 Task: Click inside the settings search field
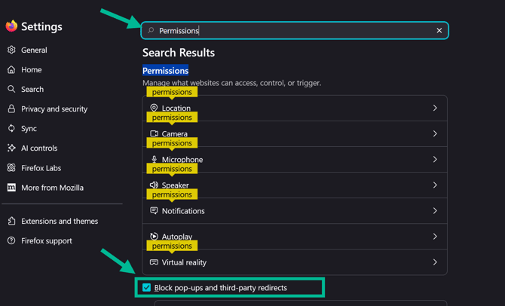coord(295,31)
